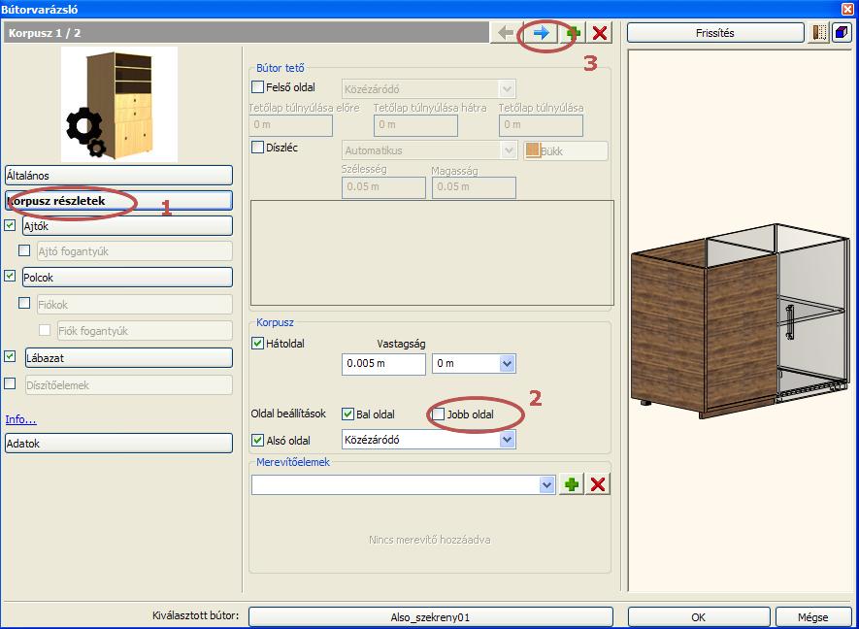Uncheck the Hátoldal checkbox

[x=257, y=344]
